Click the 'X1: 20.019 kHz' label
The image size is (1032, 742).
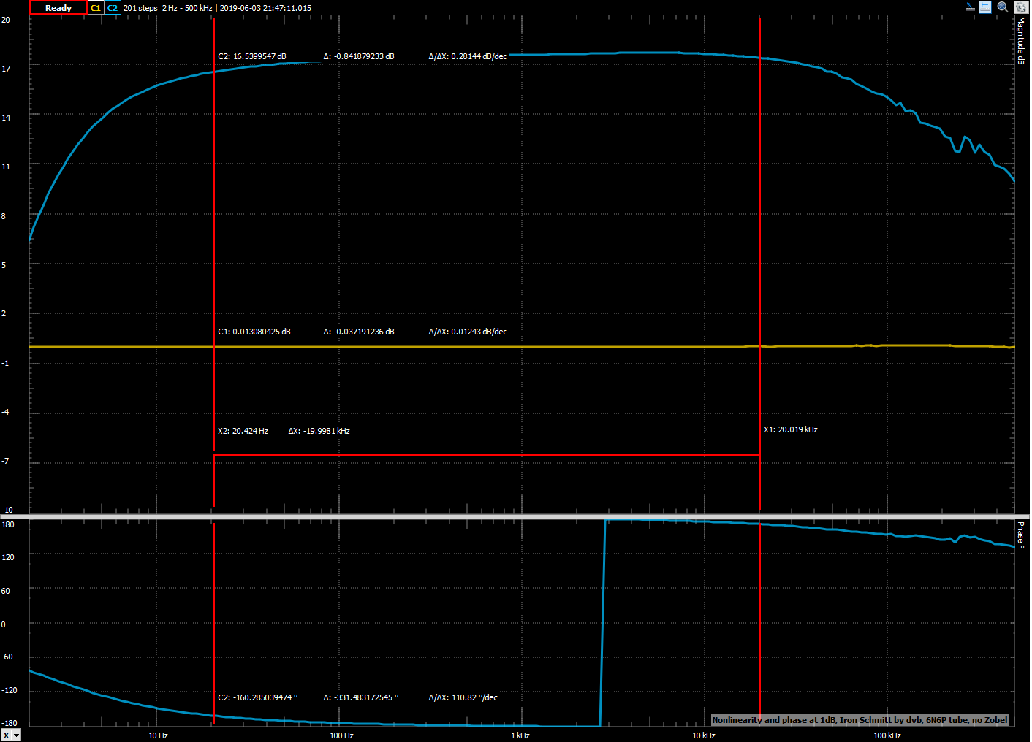point(791,429)
